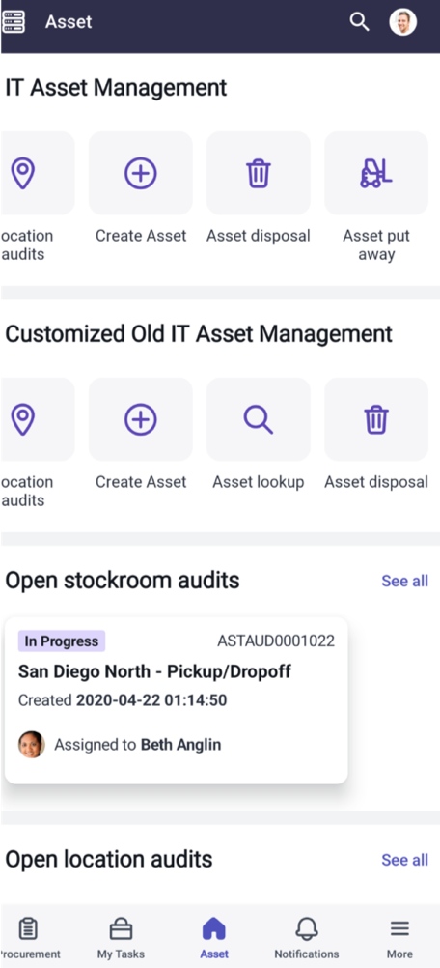The height and width of the screenshot is (968, 440).
Task: Switch to the My Tasks tab
Action: click(x=121, y=938)
